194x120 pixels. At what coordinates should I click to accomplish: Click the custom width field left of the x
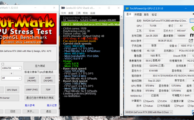[5, 73]
